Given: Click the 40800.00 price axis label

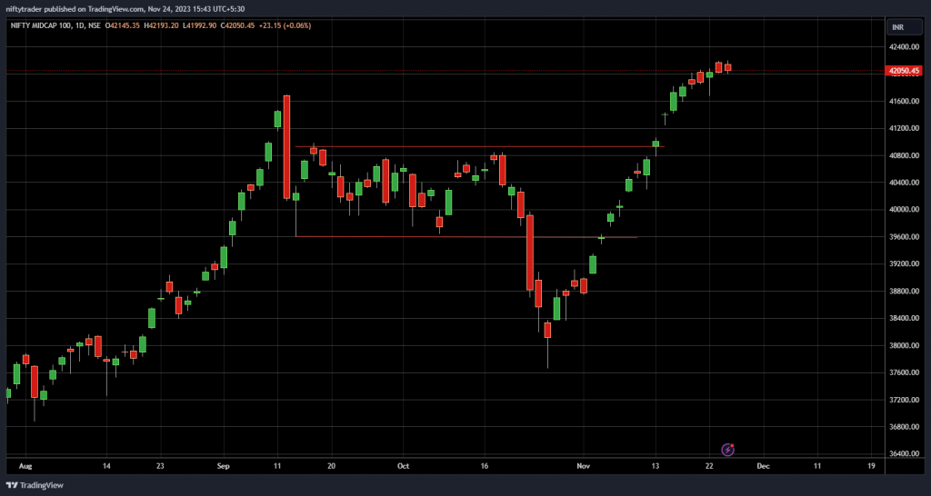Looking at the screenshot, I should coord(905,155).
